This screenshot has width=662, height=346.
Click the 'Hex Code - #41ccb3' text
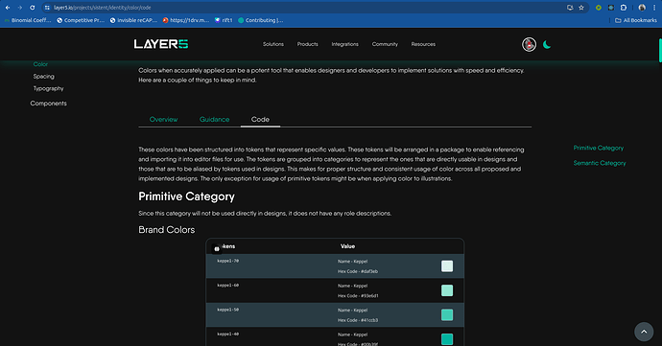point(358,320)
